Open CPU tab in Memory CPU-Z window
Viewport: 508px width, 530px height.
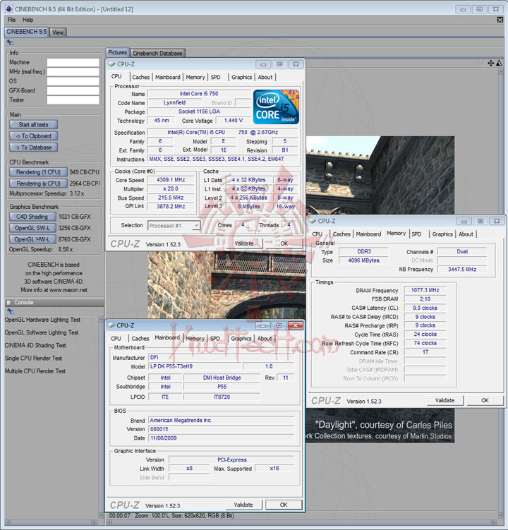317,234
